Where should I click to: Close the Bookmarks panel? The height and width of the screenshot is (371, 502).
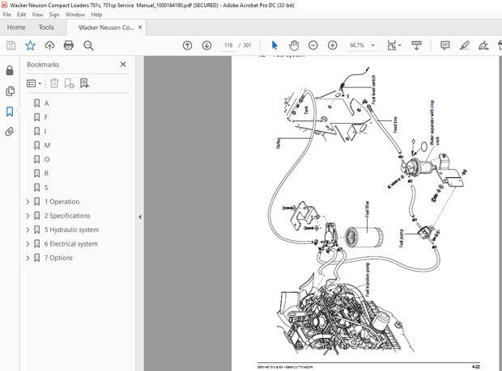click(x=123, y=65)
